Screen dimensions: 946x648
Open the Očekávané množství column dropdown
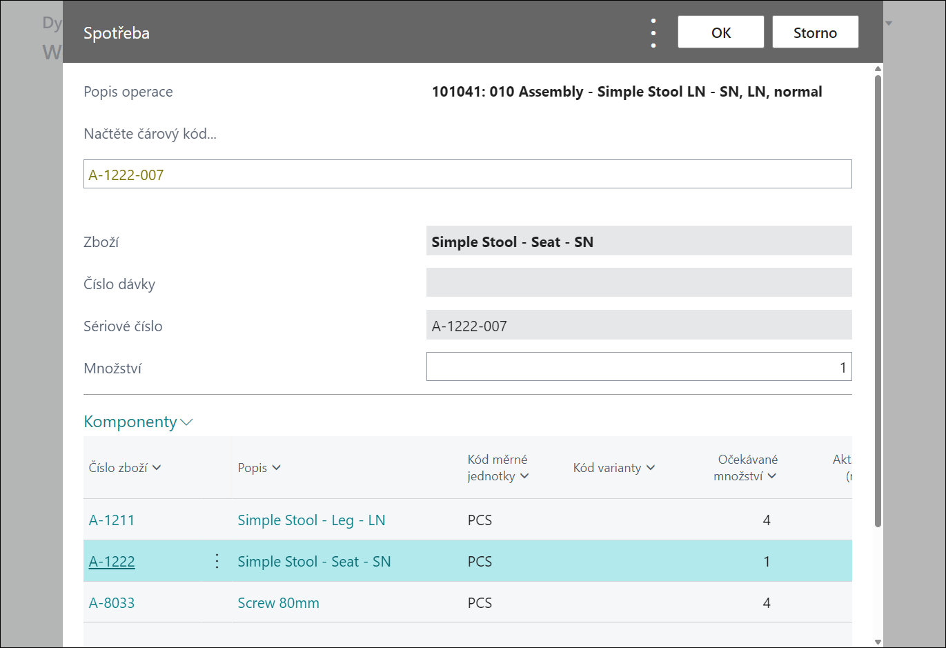point(771,476)
